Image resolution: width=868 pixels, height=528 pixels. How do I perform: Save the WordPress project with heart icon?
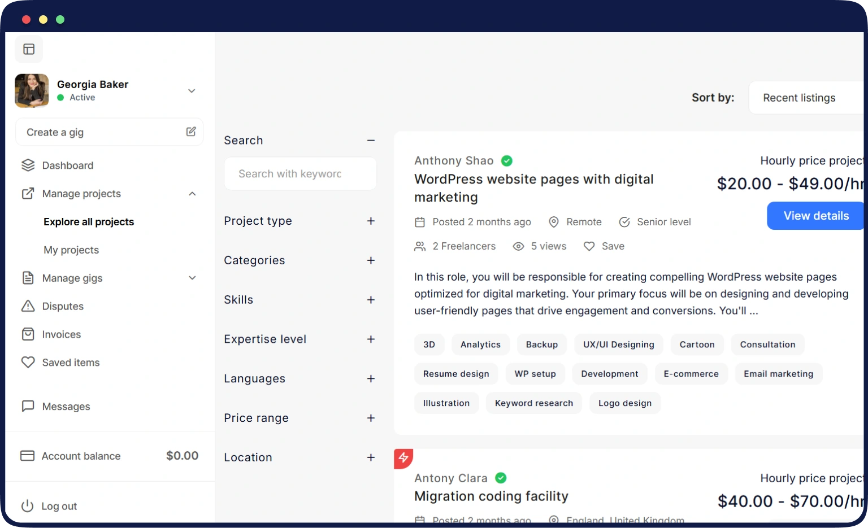click(x=589, y=246)
